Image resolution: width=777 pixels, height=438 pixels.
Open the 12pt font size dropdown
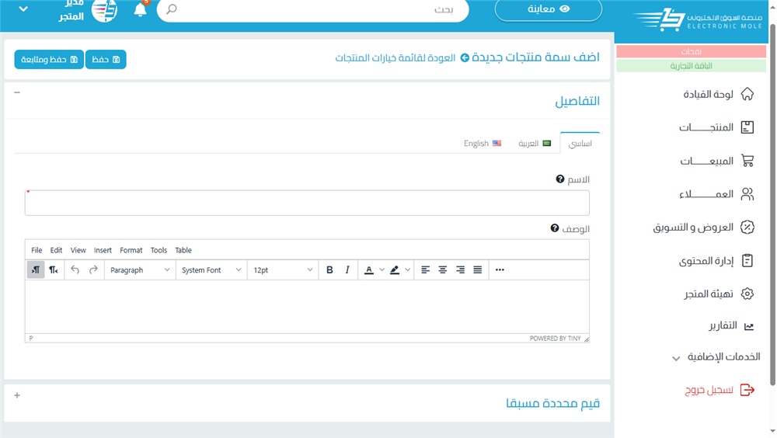283,270
